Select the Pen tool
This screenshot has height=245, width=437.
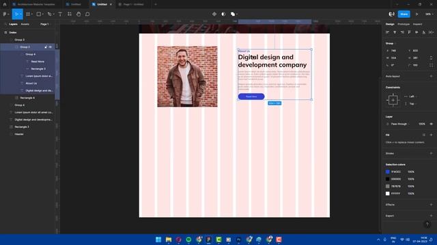coord(49,14)
